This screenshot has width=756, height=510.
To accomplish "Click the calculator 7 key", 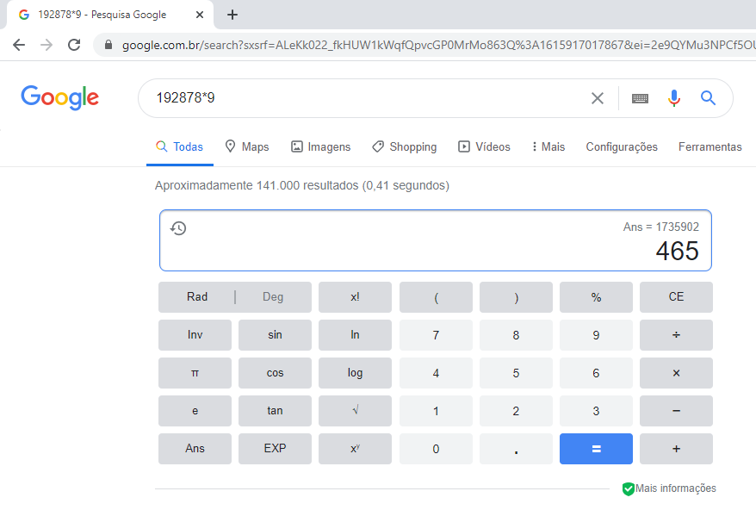I will pos(436,335).
